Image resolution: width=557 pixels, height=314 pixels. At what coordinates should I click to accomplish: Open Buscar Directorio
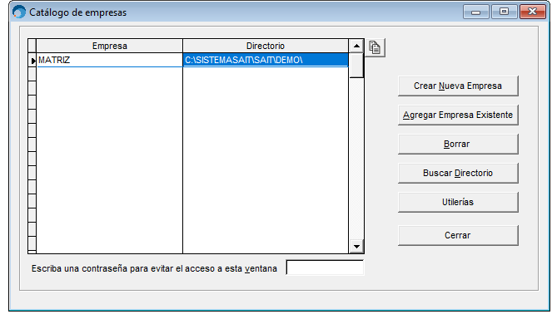458,173
